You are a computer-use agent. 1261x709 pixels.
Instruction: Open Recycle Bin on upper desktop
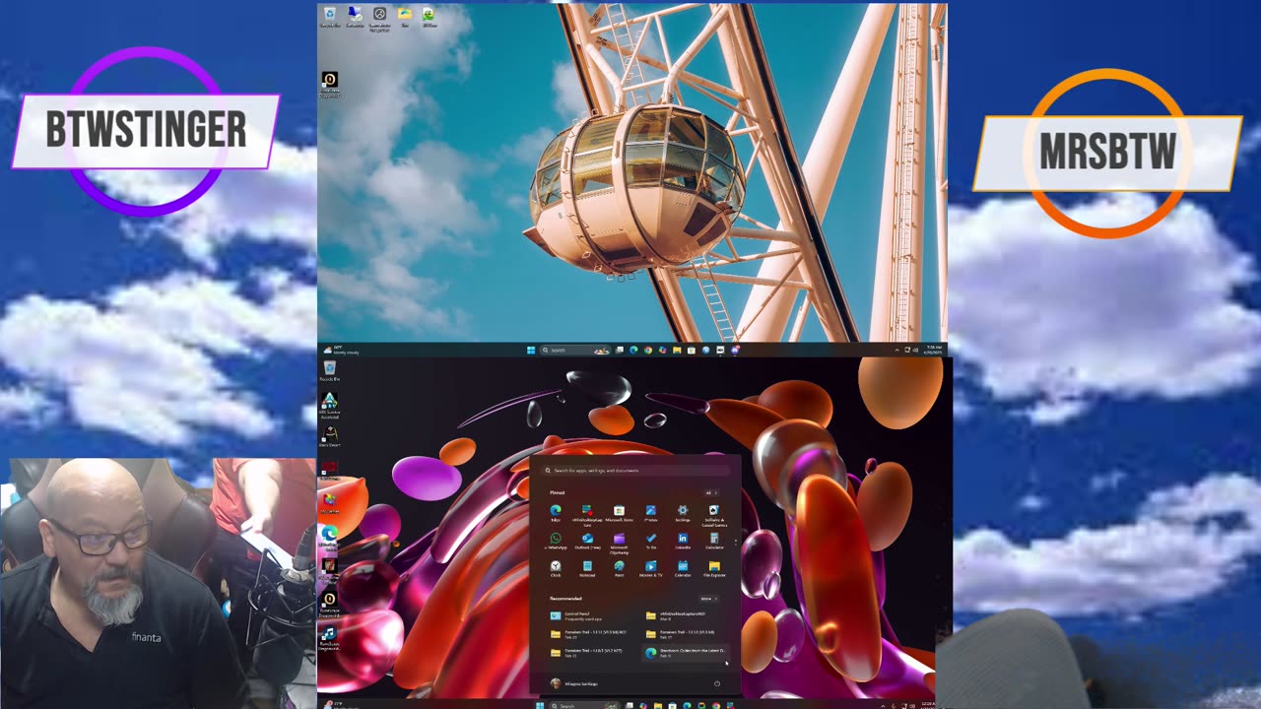[x=329, y=17]
